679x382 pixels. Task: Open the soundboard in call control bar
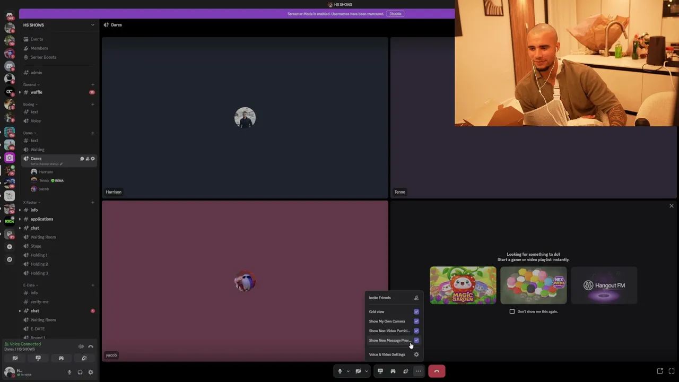click(x=406, y=371)
